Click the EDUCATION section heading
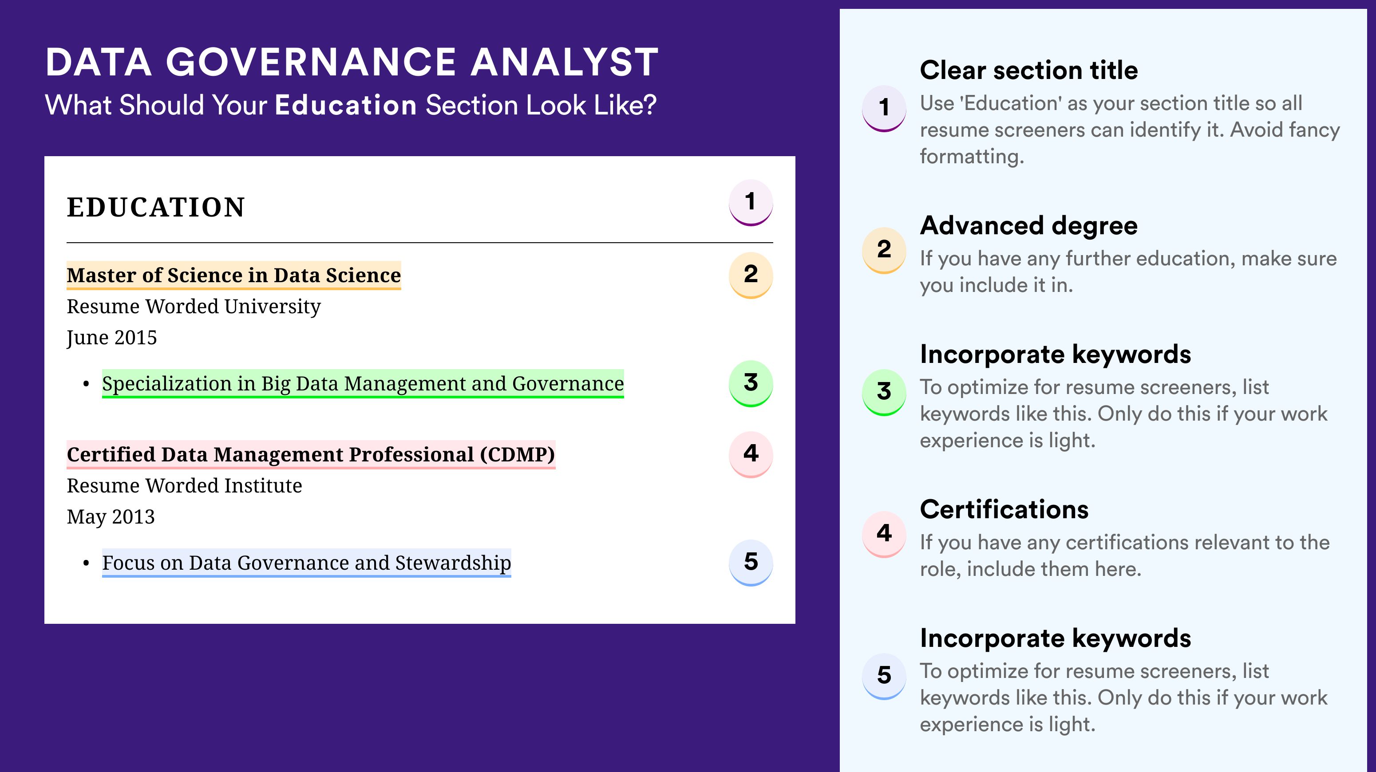The height and width of the screenshot is (772, 1376). click(156, 207)
